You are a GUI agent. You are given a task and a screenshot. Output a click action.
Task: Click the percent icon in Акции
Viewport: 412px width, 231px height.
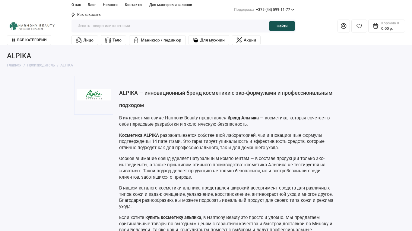(x=239, y=40)
